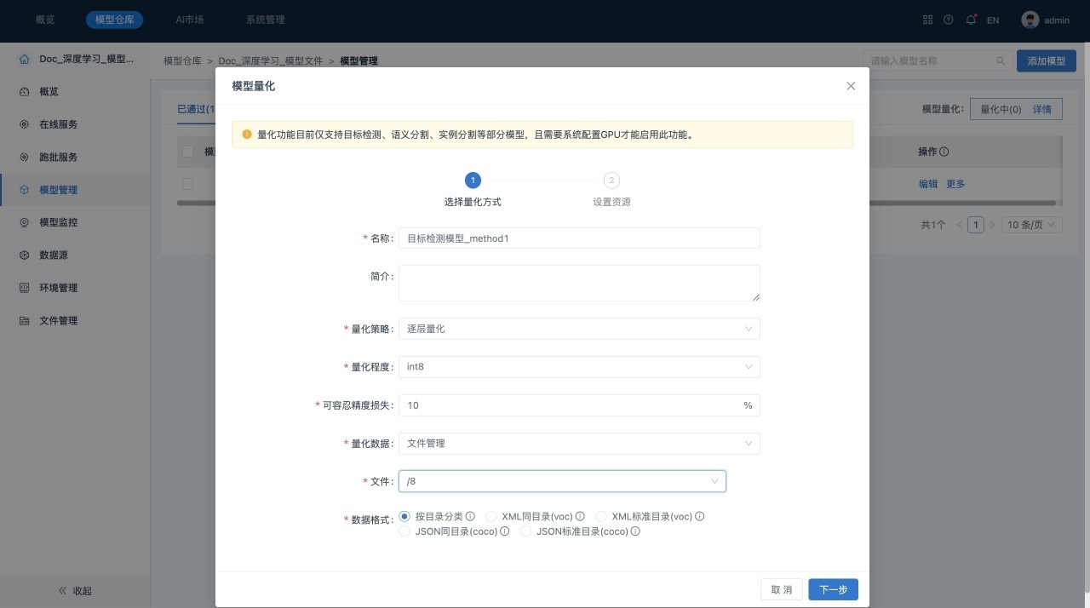Click the 名称 input field
Screen dimensions: 1090x608
coord(579,238)
